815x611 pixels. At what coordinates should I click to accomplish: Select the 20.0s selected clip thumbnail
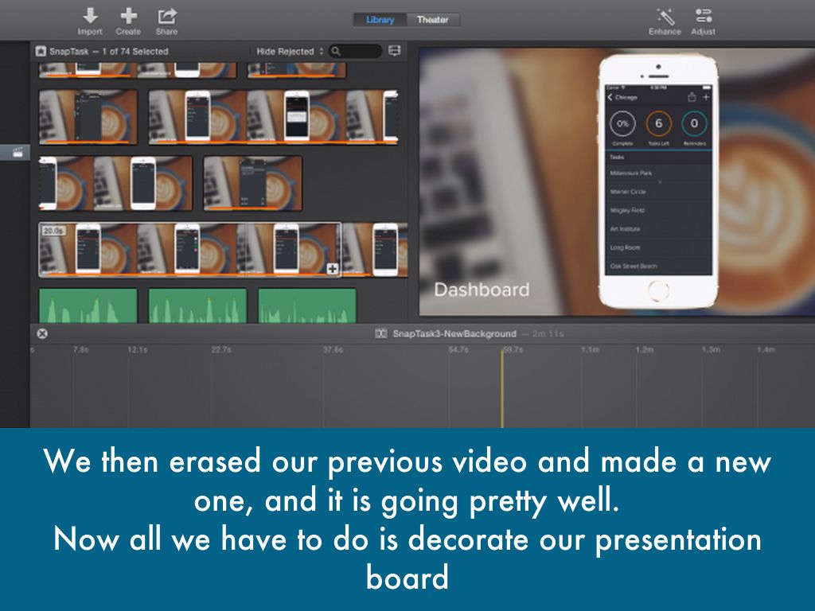189,249
